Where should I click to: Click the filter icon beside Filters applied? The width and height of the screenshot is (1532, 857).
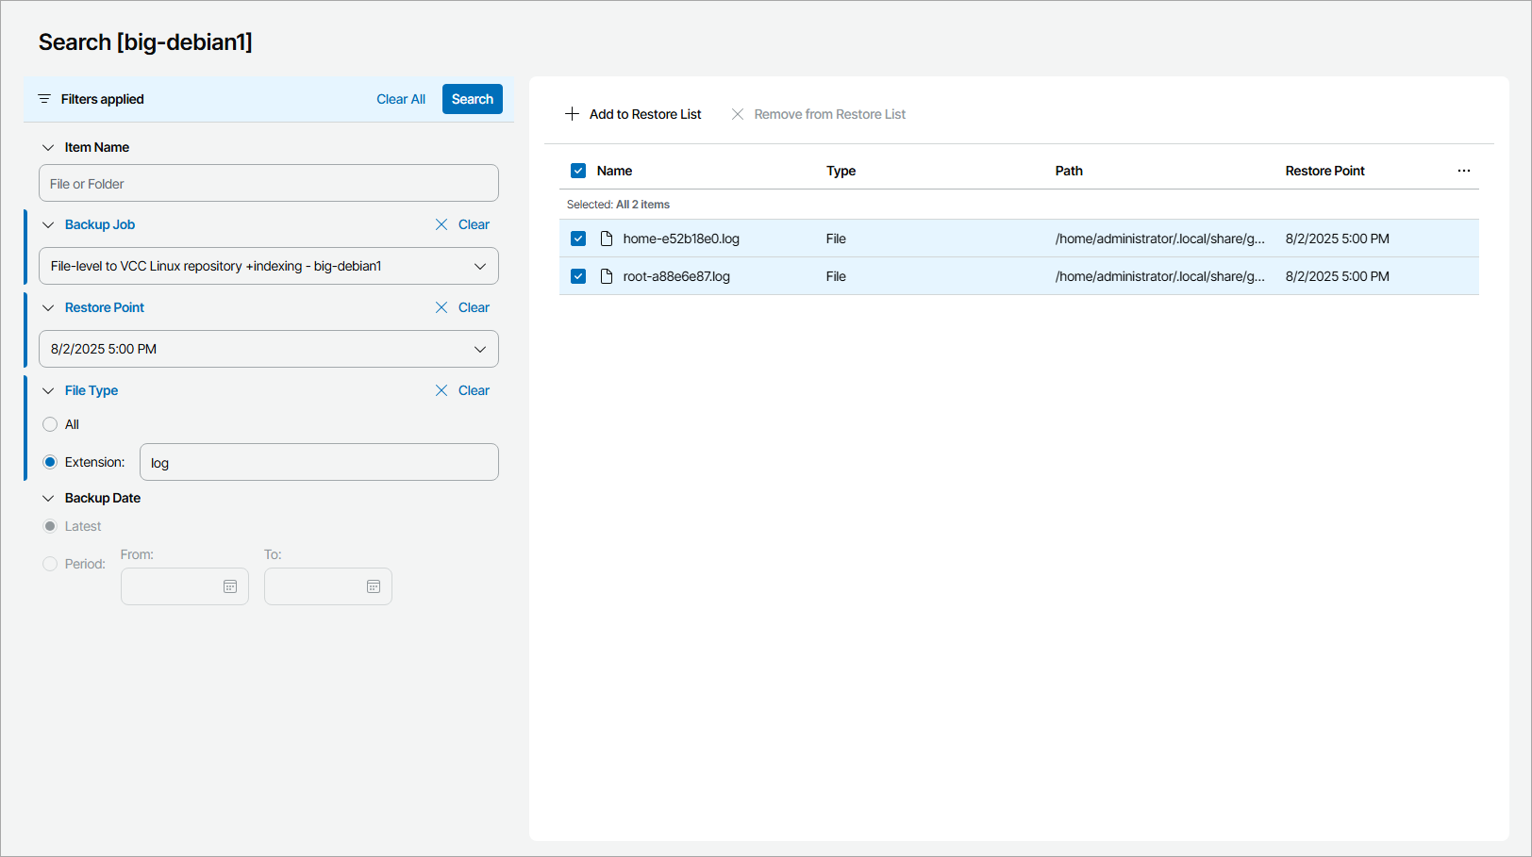pos(44,99)
